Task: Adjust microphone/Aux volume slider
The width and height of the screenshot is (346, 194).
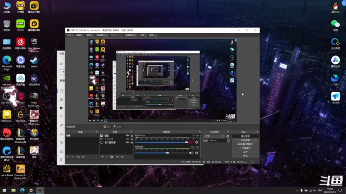Action: click(x=161, y=142)
